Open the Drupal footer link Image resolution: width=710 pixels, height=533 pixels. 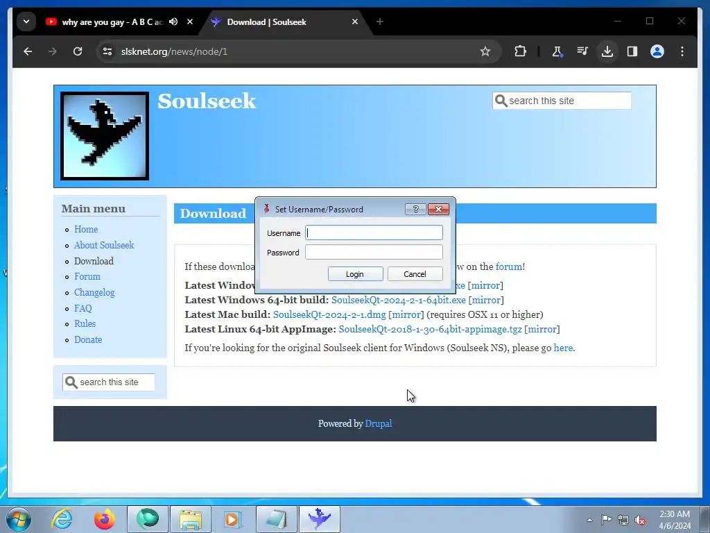[379, 423]
